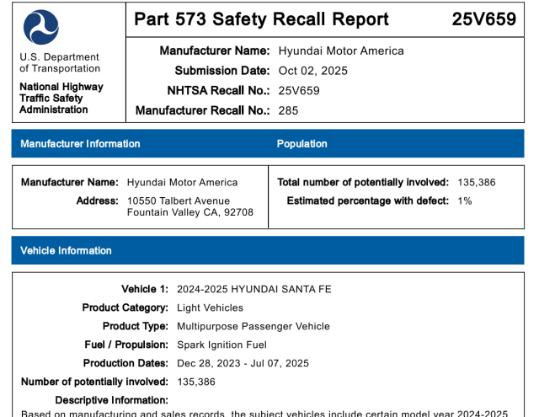Click the Descriptive Information label
539x417 pixels.
[x=111, y=400]
